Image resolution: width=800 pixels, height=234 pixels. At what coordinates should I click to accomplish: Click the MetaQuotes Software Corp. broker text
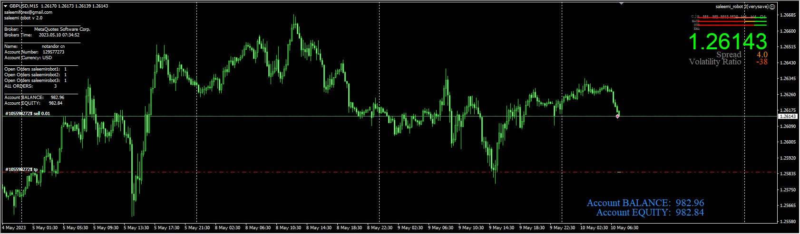point(62,29)
